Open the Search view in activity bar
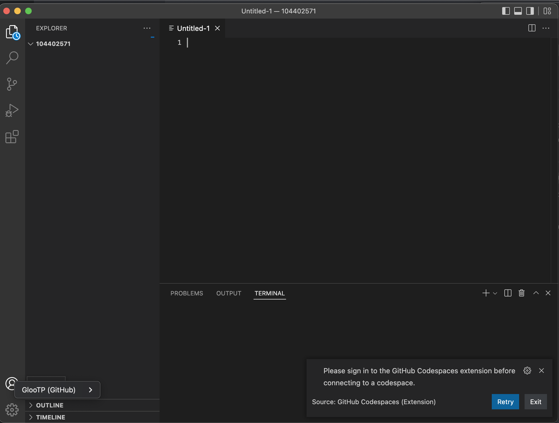The width and height of the screenshot is (559, 423). pyautogui.click(x=12, y=58)
